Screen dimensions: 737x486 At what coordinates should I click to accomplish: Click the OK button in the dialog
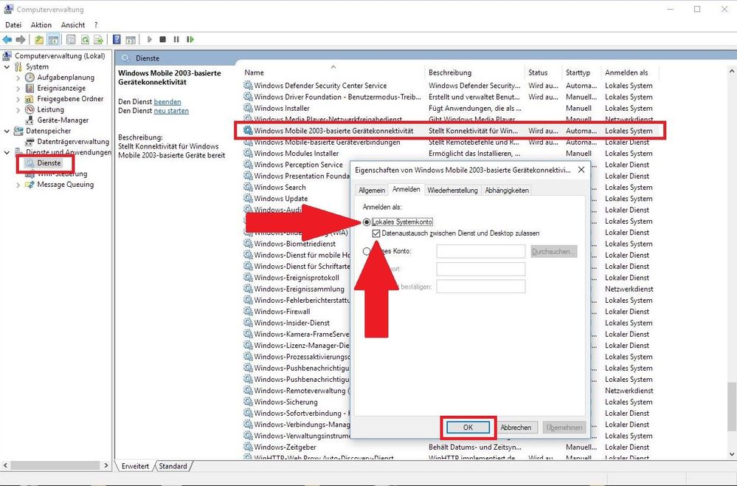pos(468,428)
